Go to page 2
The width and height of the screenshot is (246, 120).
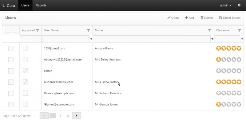tap(60, 116)
